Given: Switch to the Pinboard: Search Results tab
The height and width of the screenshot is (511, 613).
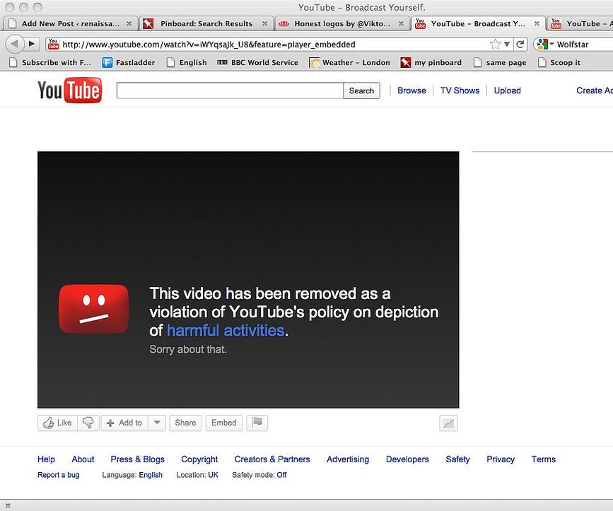Looking at the screenshot, I should click(x=206, y=23).
